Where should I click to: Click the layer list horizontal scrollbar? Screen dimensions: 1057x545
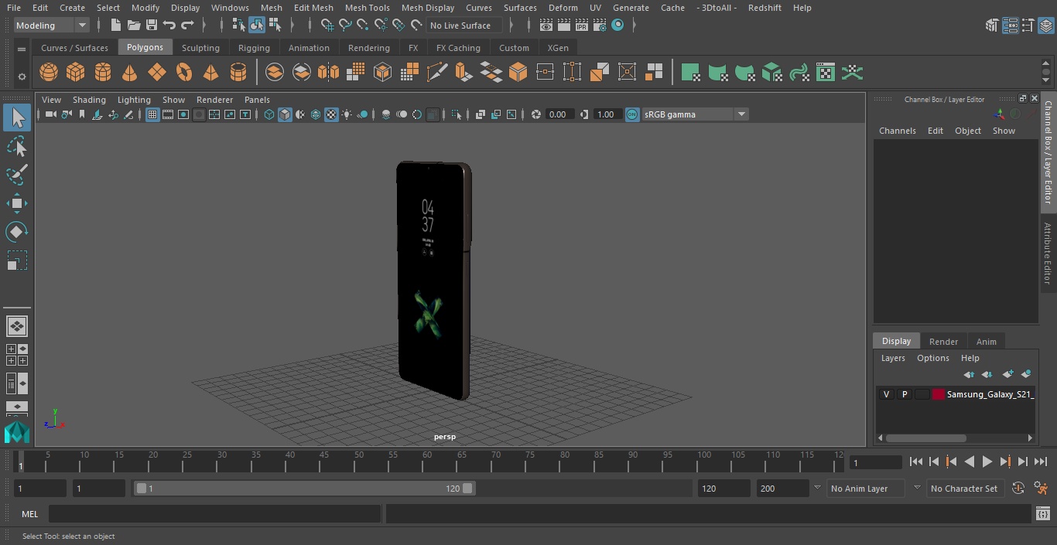925,438
